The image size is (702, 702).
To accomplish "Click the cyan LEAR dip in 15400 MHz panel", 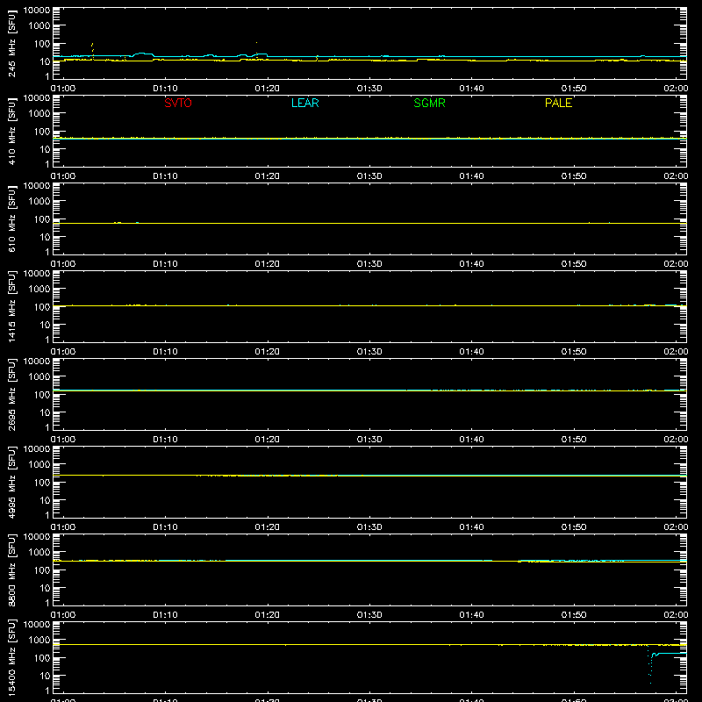I will [x=650, y=667].
